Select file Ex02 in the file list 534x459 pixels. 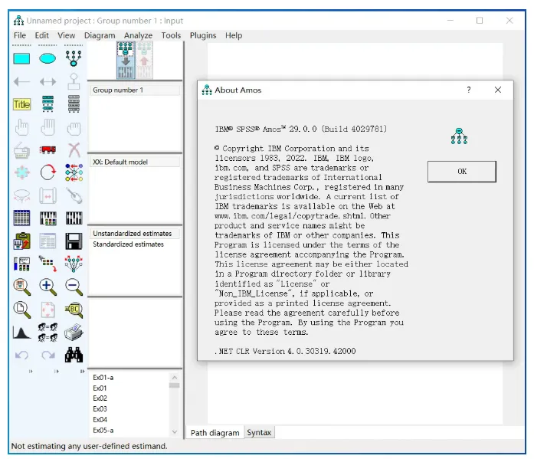click(100, 398)
